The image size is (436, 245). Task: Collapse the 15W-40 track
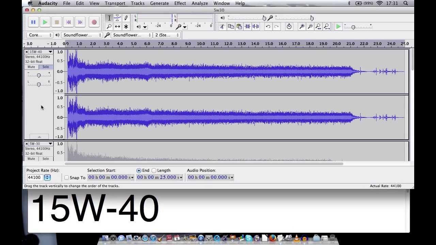click(39, 137)
